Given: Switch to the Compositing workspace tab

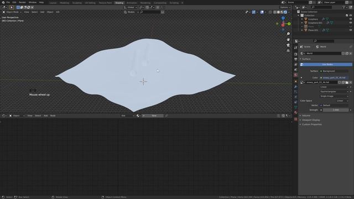Looking at the screenshot, I should click(x=160, y=3).
